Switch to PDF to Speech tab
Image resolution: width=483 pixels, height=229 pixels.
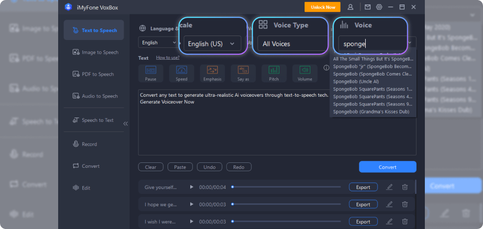94,74
